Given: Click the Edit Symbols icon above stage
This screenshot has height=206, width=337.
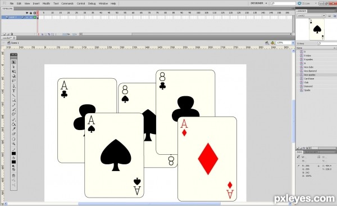Looking at the screenshot, I should (272, 43).
